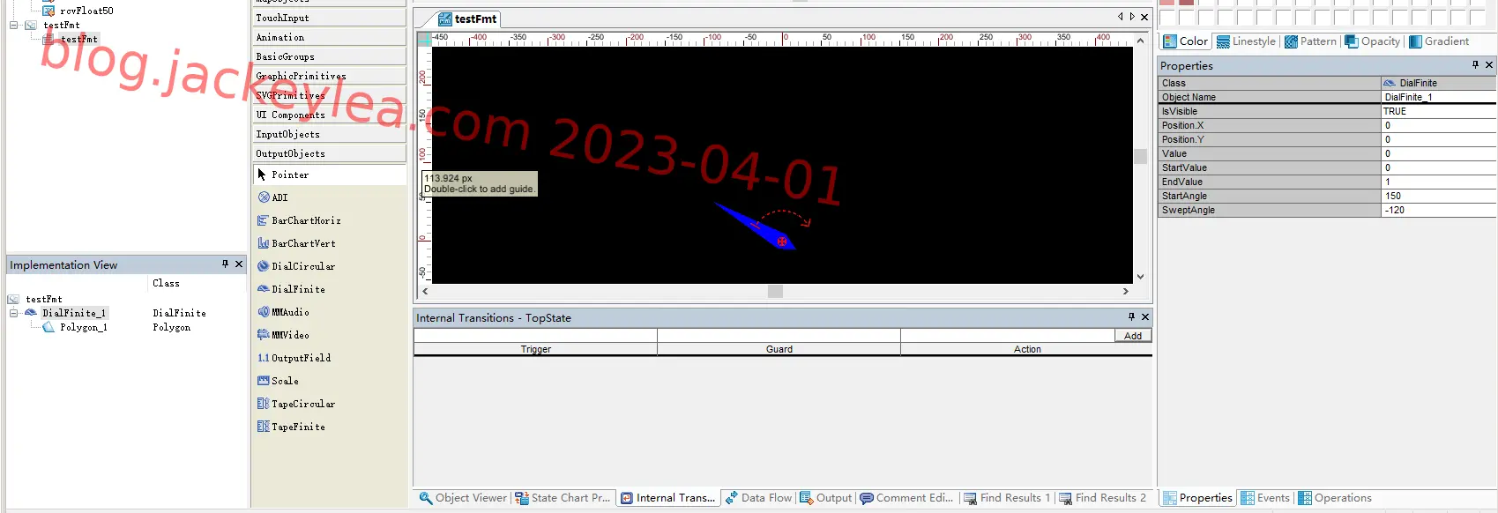Click the Add transition button
Viewport: 1498px width, 513px height.
pos(1133,336)
